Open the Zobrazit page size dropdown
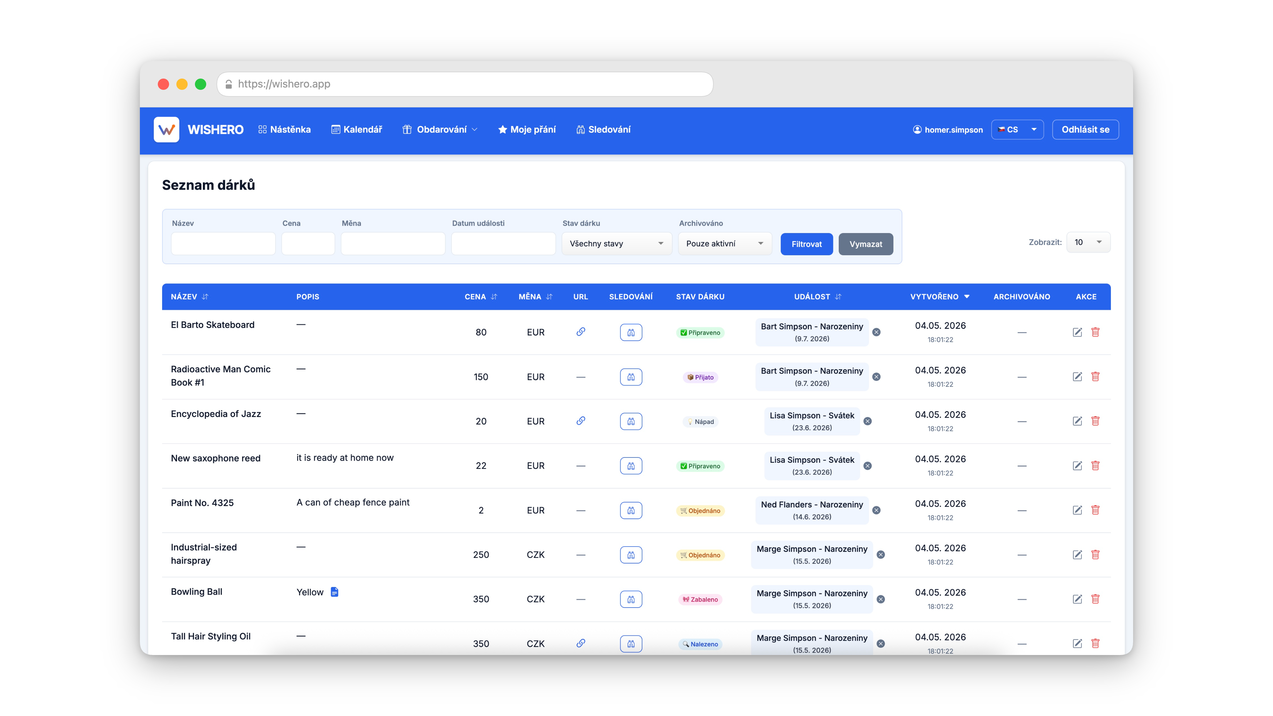The width and height of the screenshot is (1273, 716). pos(1088,242)
